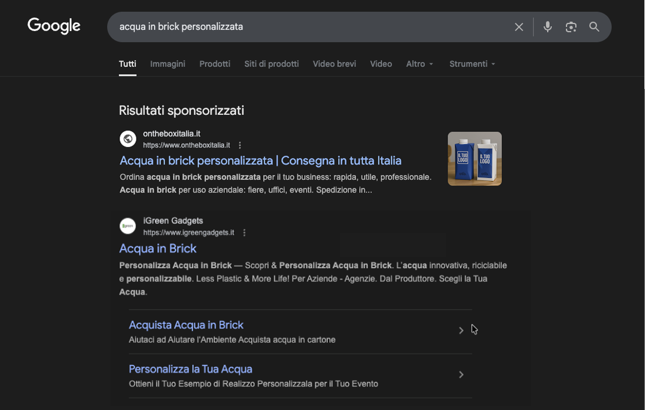Screen dimensions: 645x410
Task: Switch to the Video brevi tab
Action: coord(334,64)
